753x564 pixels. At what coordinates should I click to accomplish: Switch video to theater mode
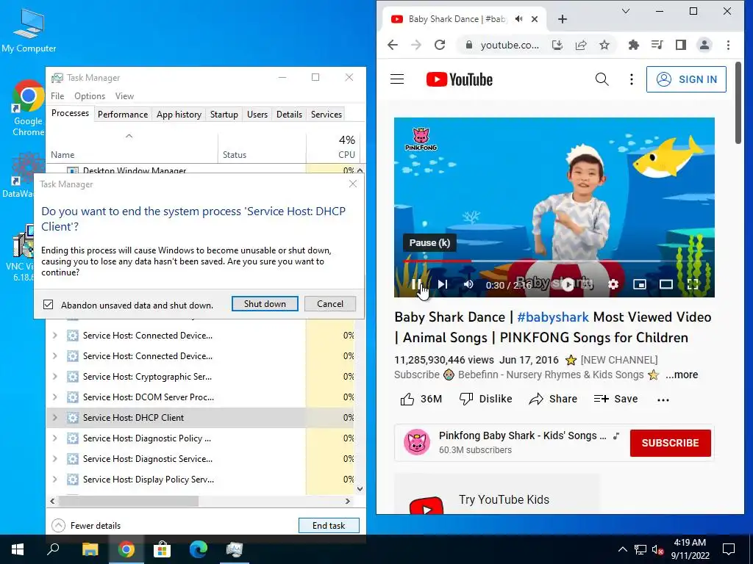(x=665, y=284)
